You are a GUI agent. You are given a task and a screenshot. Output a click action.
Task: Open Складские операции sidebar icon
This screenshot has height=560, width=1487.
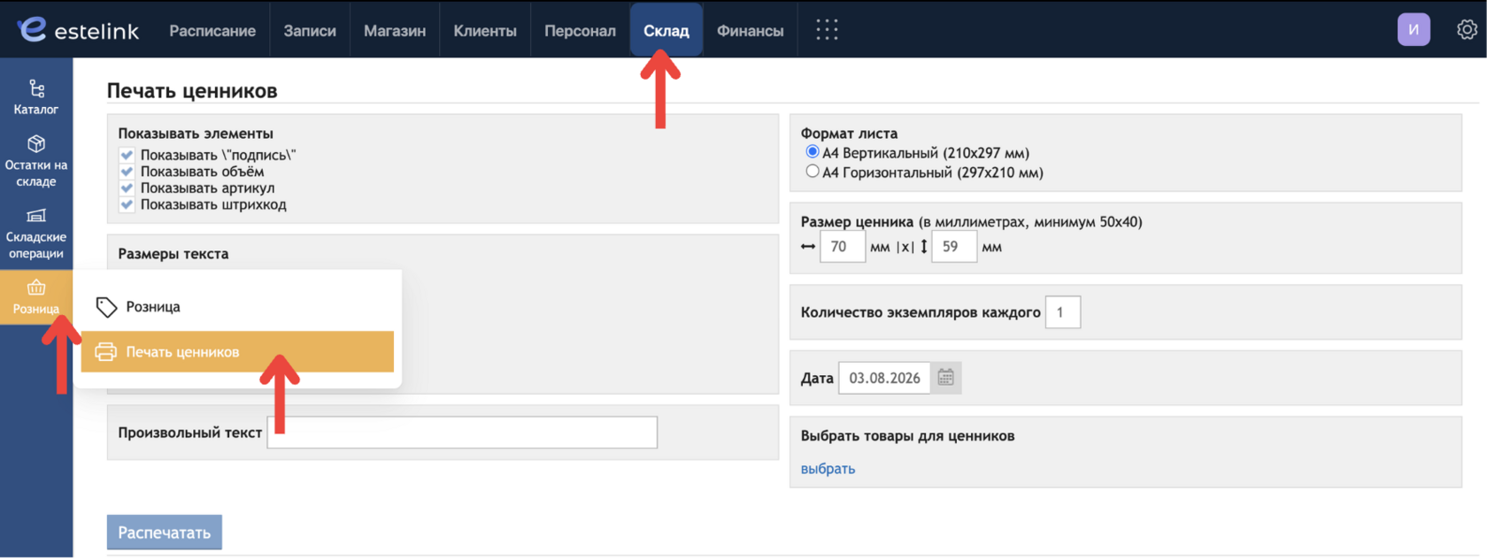(36, 215)
